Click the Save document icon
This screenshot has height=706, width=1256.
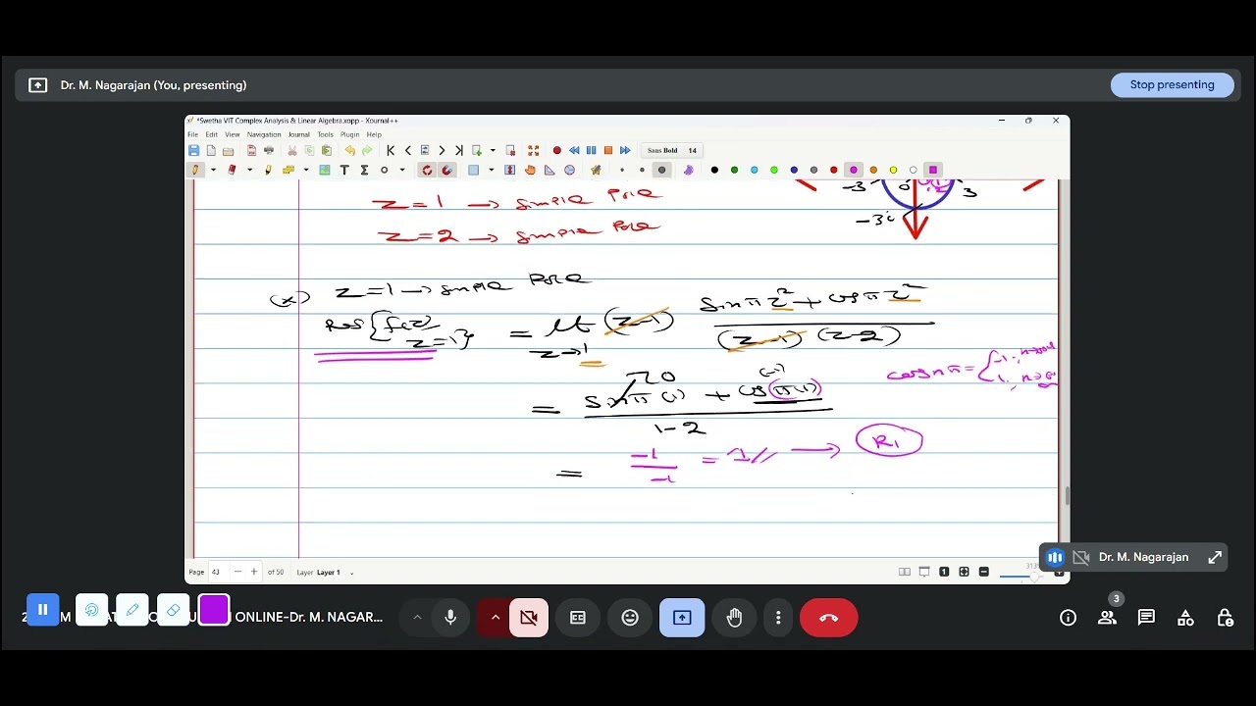click(x=193, y=150)
